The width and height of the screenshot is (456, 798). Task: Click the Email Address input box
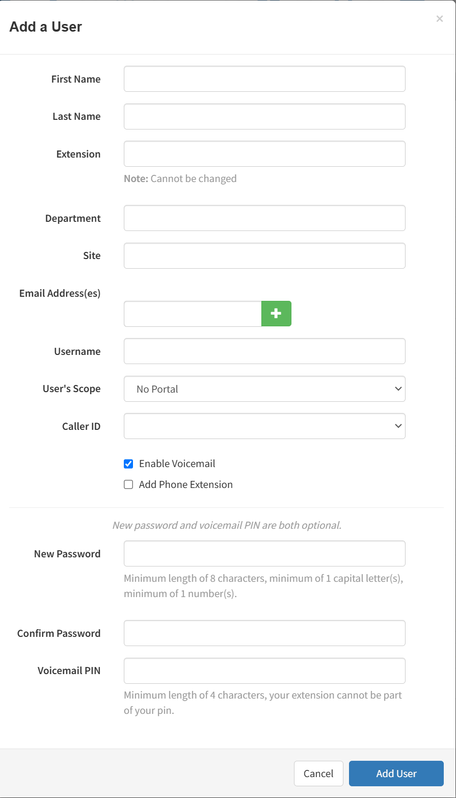tap(193, 314)
